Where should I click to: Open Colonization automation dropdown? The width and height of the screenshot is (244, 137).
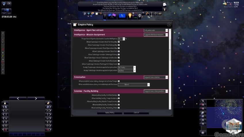(x=156, y=77)
